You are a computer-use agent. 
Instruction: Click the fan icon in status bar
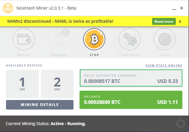181,123
